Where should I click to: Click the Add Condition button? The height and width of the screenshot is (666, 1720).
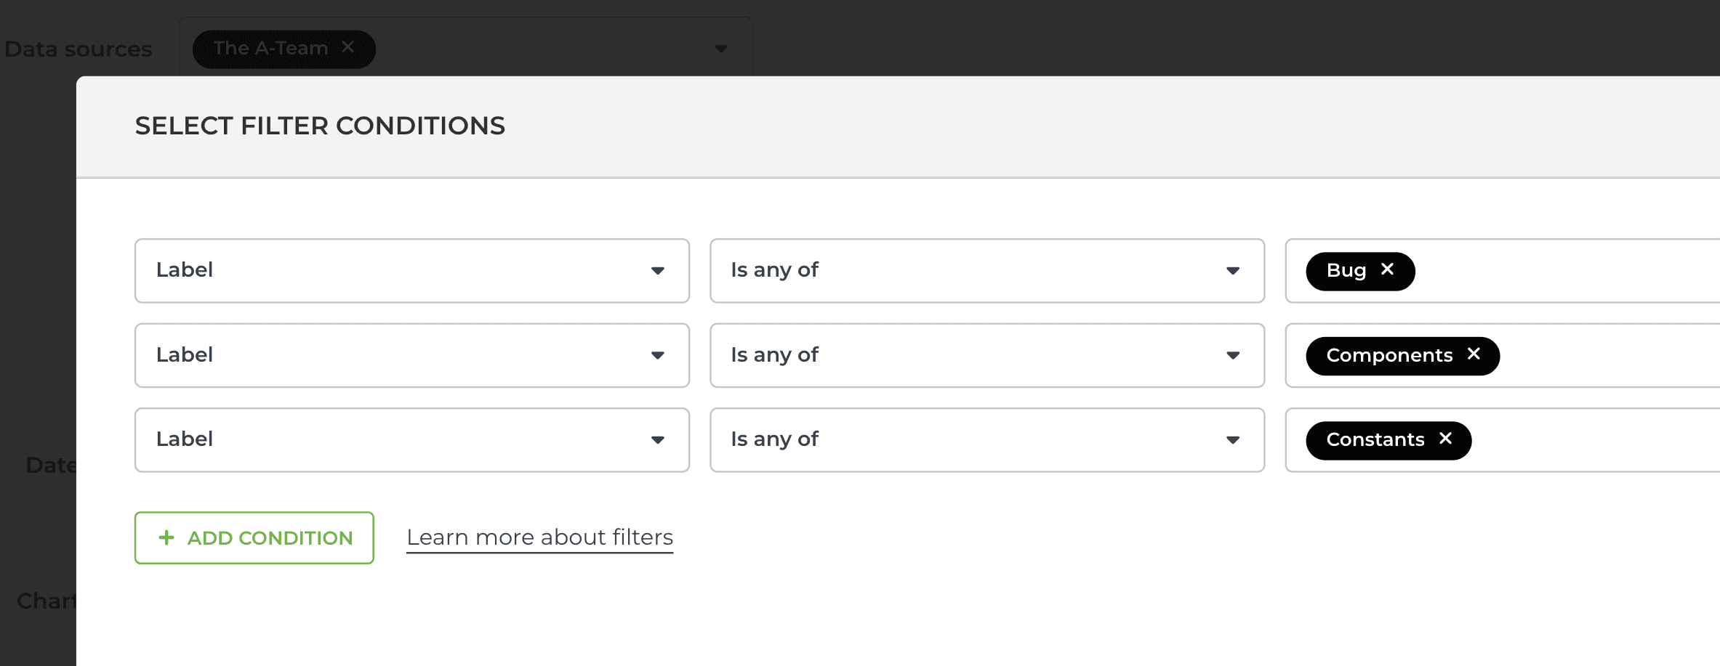coord(254,537)
